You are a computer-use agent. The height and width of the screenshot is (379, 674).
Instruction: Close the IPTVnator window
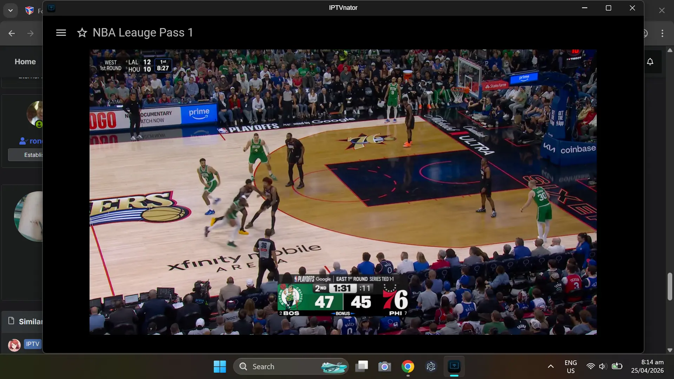pos(632,8)
